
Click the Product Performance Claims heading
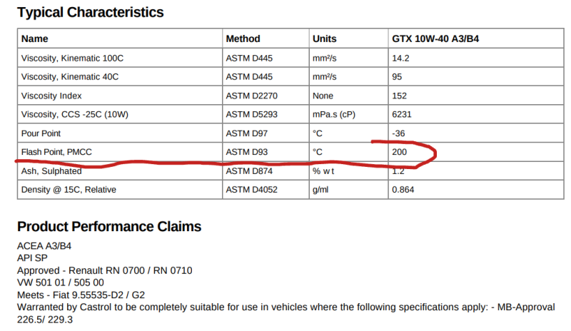tap(109, 227)
